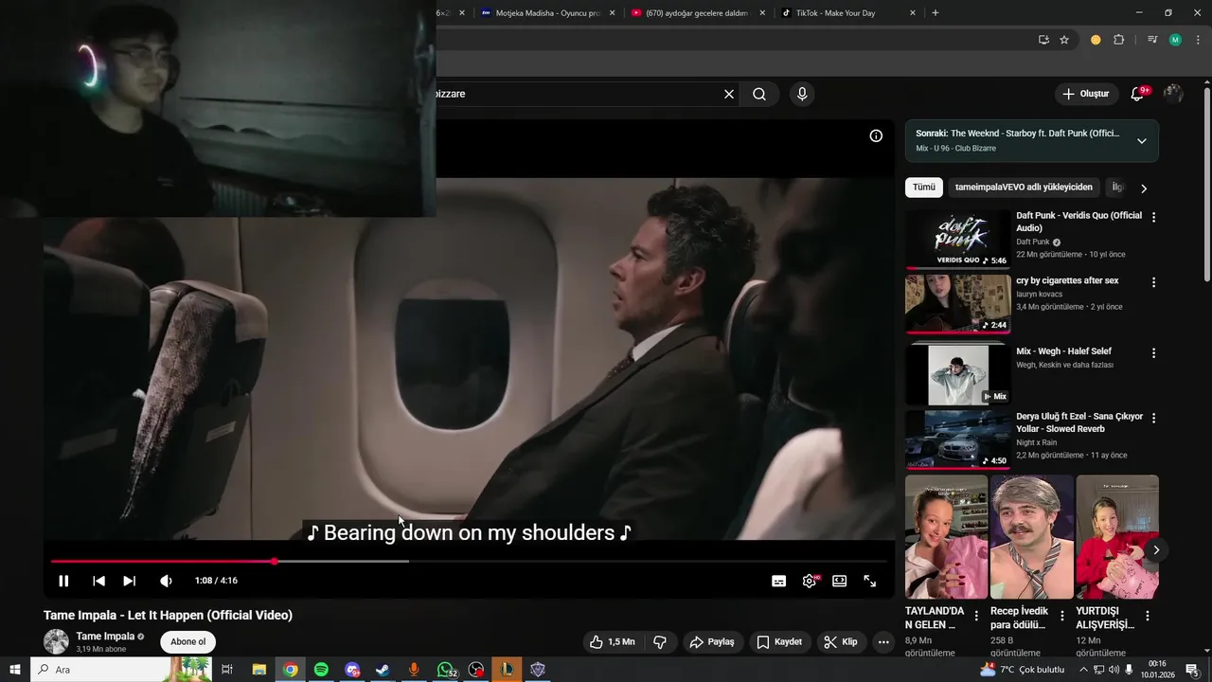Subscribe with the Abone ol button
This screenshot has height=682, width=1212.
[187, 642]
